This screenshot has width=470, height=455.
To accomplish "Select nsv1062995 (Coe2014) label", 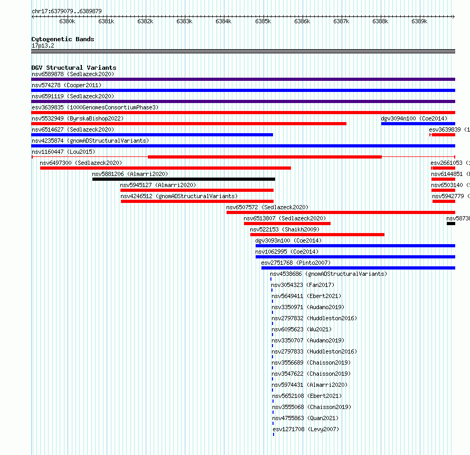I will (287, 252).
